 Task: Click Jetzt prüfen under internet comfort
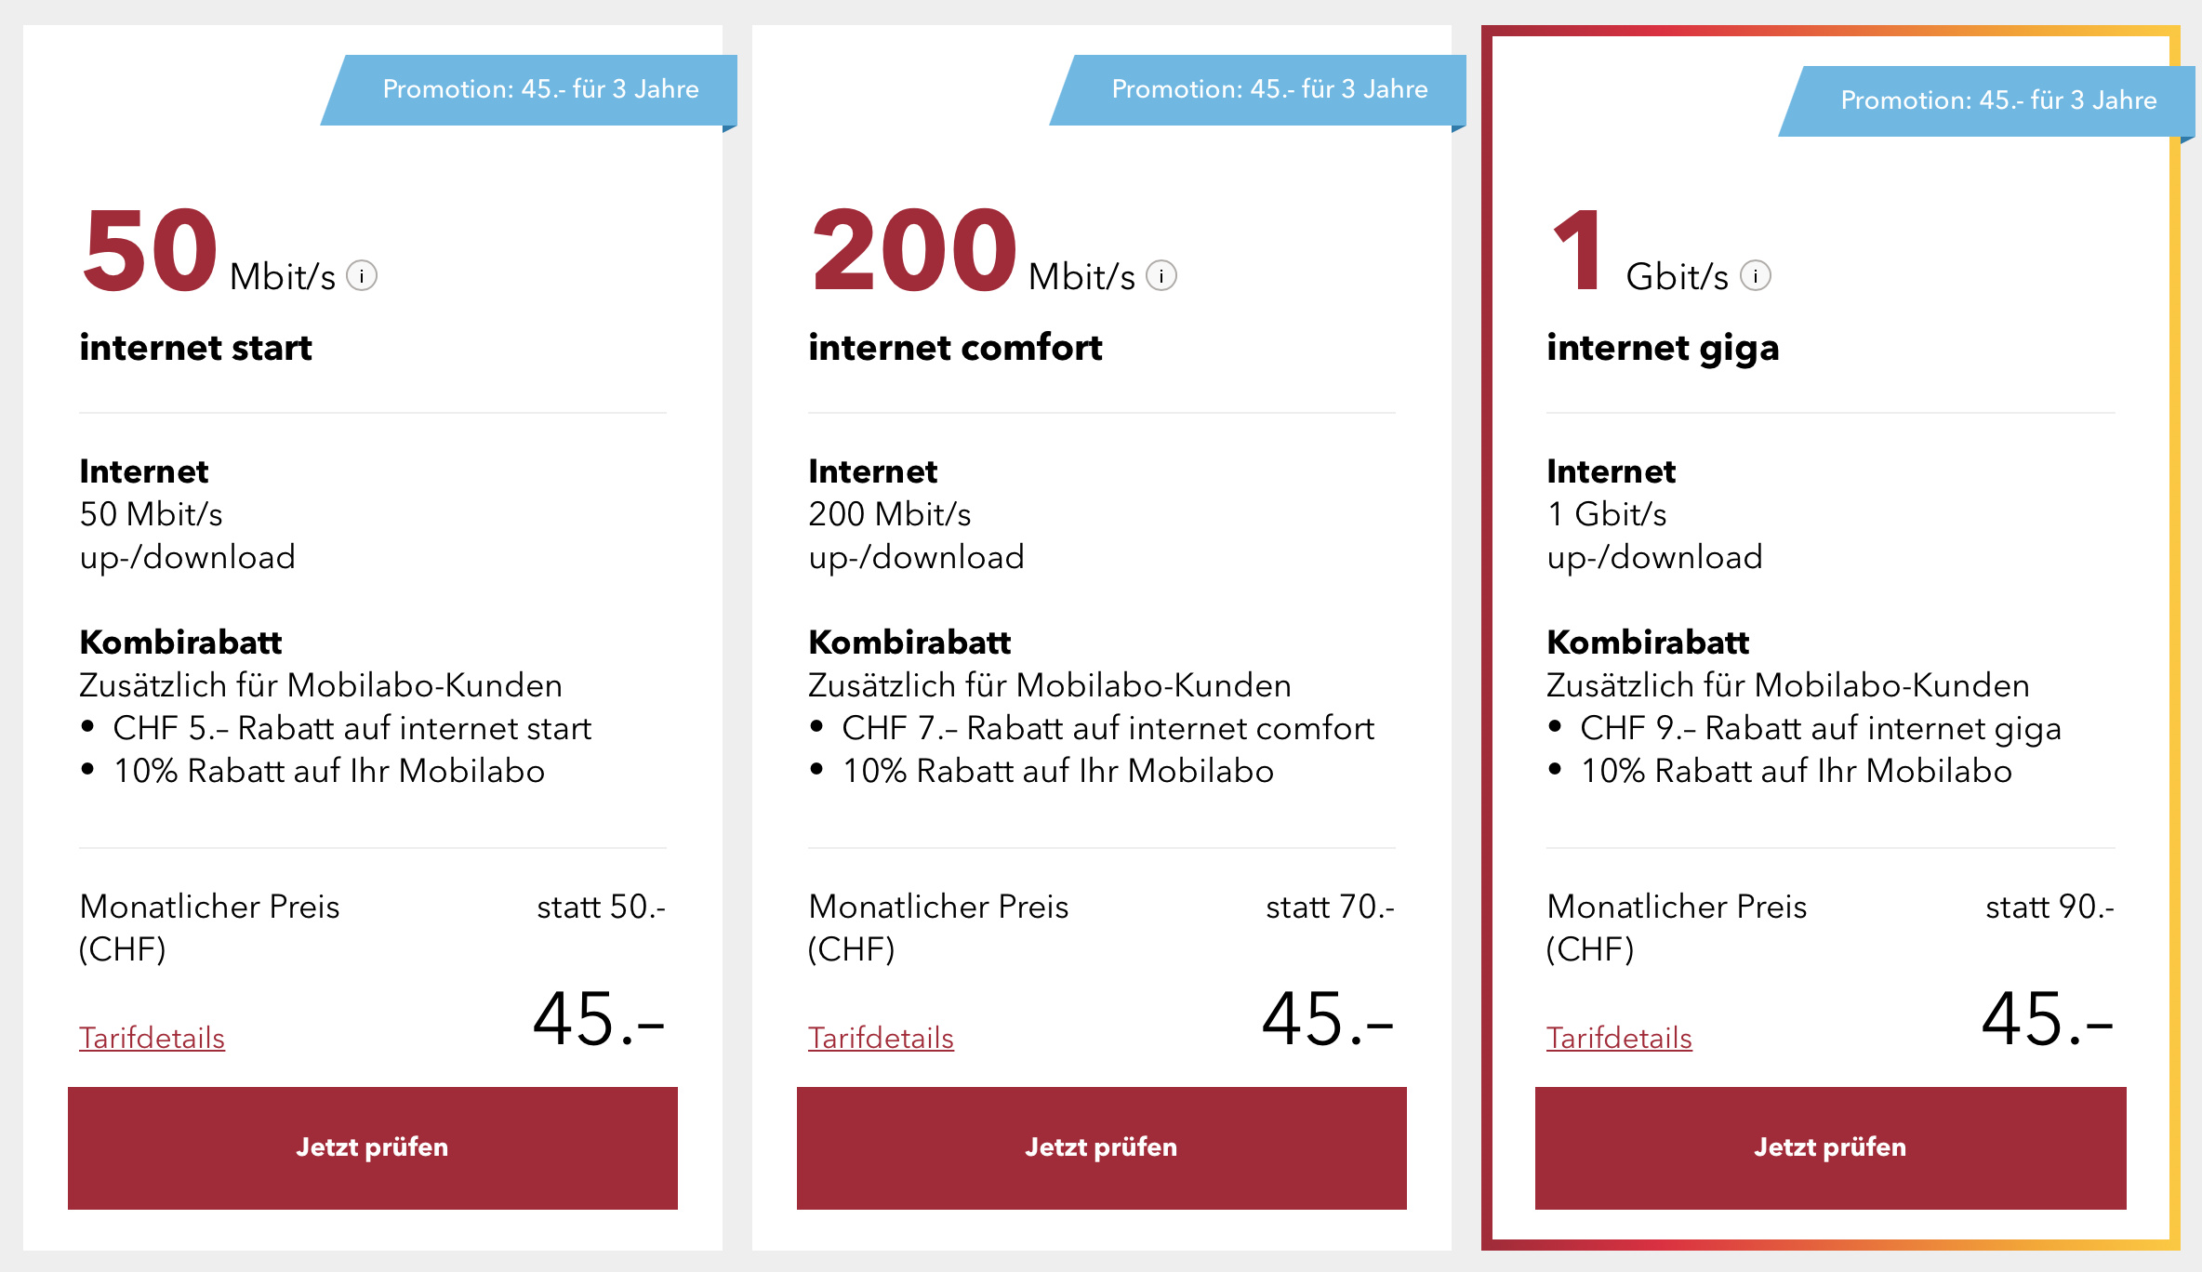(1102, 1147)
